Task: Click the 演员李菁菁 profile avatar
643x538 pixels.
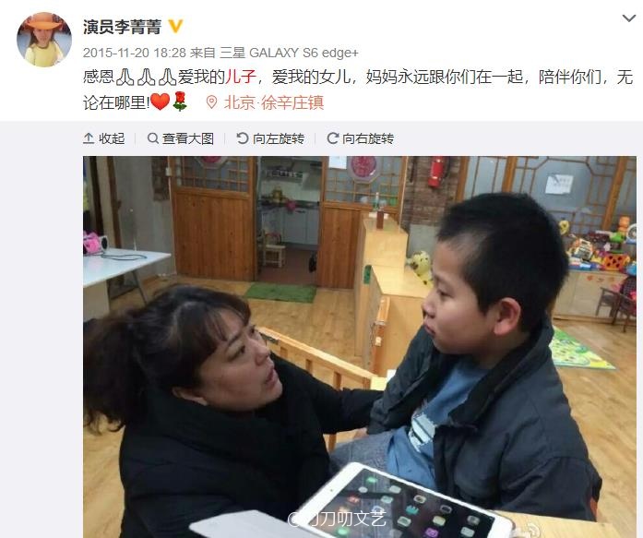Action: (x=44, y=40)
